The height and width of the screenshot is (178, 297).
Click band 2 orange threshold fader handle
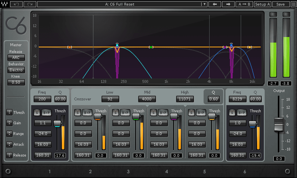pyautogui.click(x=98, y=117)
